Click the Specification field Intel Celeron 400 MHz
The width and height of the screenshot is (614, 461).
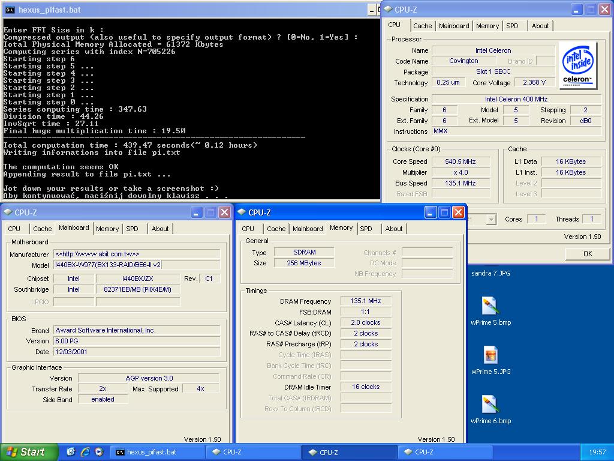pyautogui.click(x=516, y=99)
